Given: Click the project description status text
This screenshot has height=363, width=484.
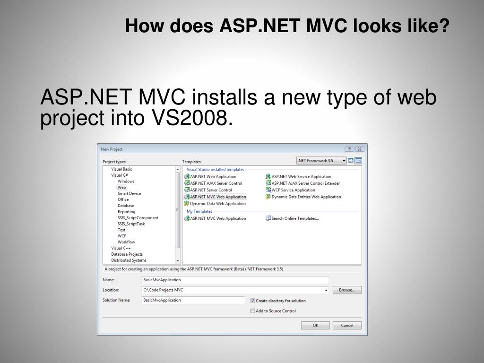Looking at the screenshot, I should [x=194, y=269].
